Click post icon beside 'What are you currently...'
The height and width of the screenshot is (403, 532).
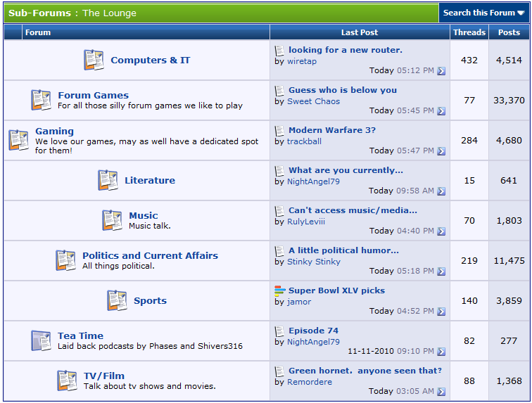coord(279,171)
